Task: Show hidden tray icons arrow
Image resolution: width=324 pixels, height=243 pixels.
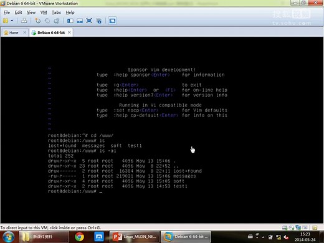Action: 263,237
